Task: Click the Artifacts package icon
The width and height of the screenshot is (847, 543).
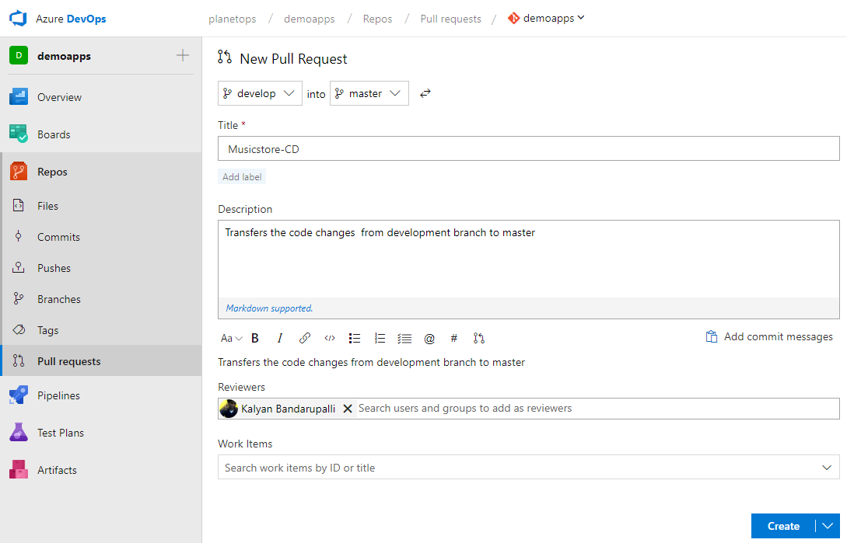Action: [19, 470]
